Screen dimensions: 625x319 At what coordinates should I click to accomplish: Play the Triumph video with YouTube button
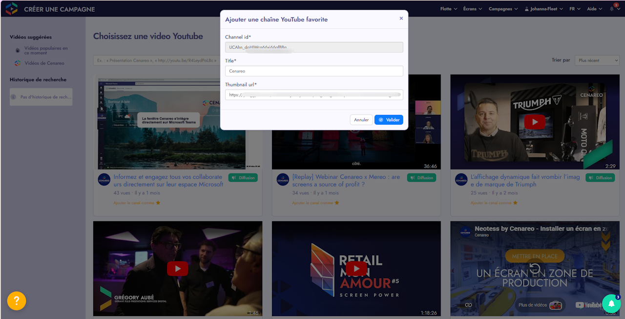pos(535,122)
